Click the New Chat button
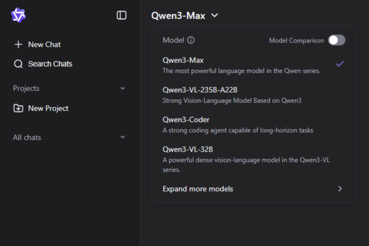 pos(44,44)
